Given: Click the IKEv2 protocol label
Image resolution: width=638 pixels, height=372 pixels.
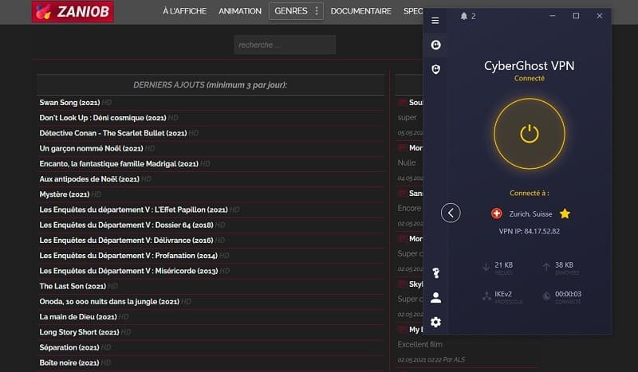Looking at the screenshot, I should point(503,294).
